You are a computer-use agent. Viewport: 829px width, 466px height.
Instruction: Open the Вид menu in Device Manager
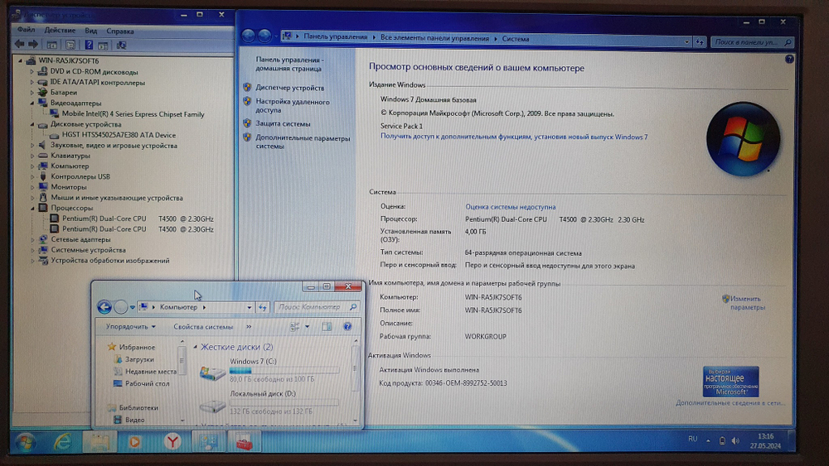point(91,31)
